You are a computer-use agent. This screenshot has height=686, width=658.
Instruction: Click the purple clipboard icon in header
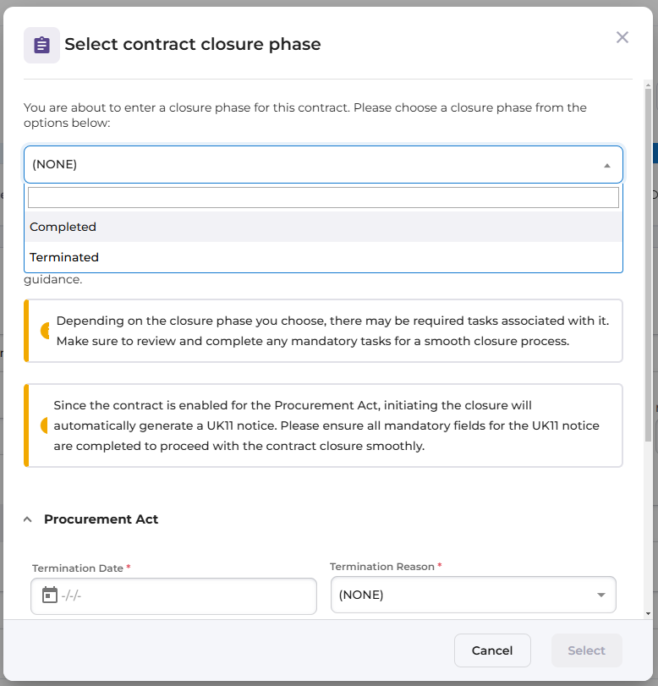click(41, 45)
